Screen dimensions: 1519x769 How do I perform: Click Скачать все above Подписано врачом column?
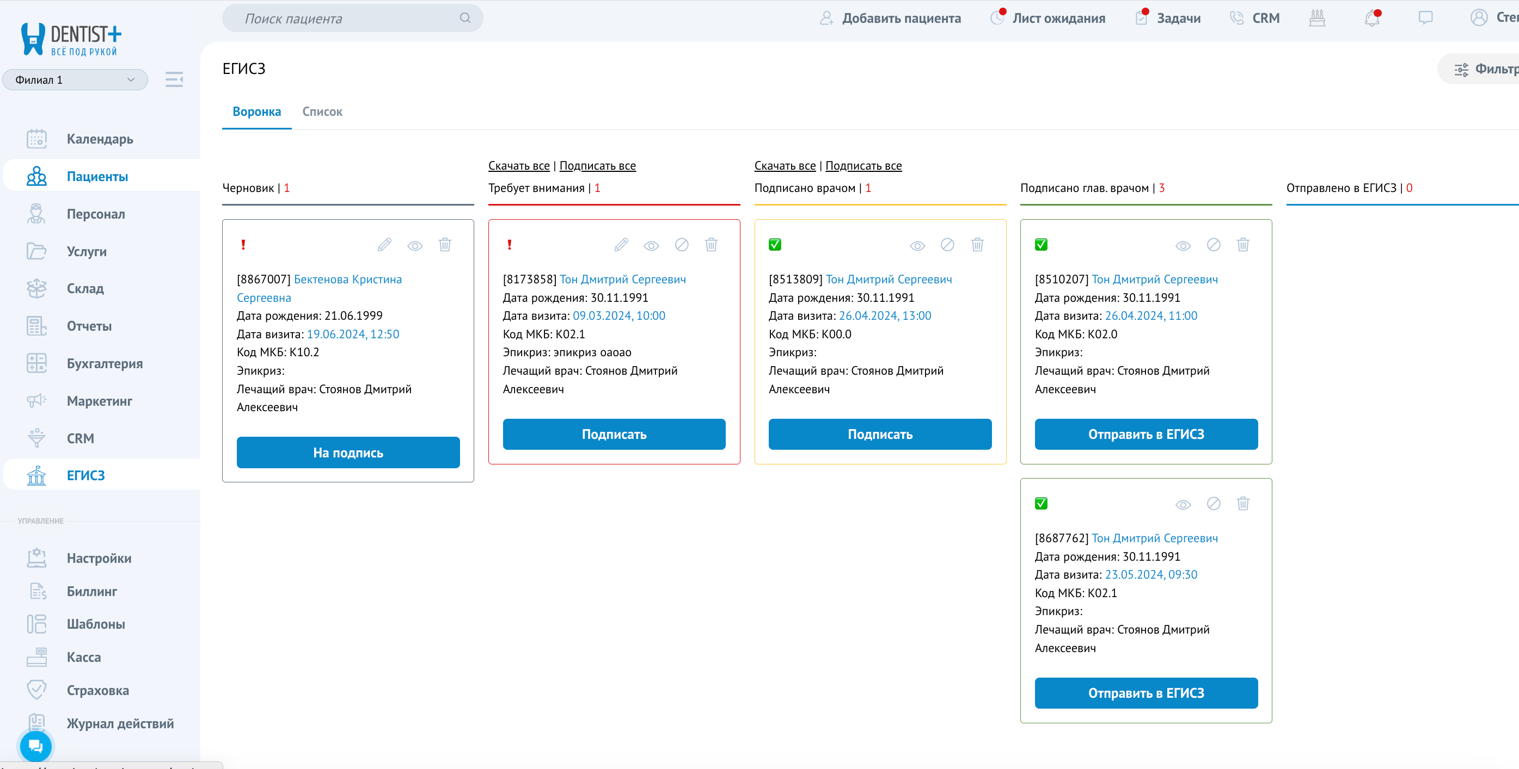(785, 166)
